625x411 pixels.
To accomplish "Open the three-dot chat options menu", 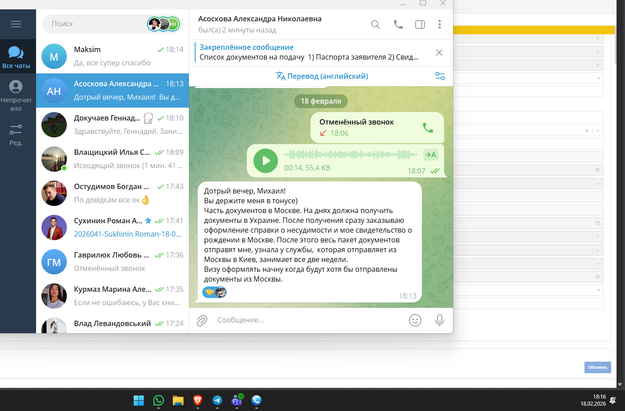I will pos(440,24).
